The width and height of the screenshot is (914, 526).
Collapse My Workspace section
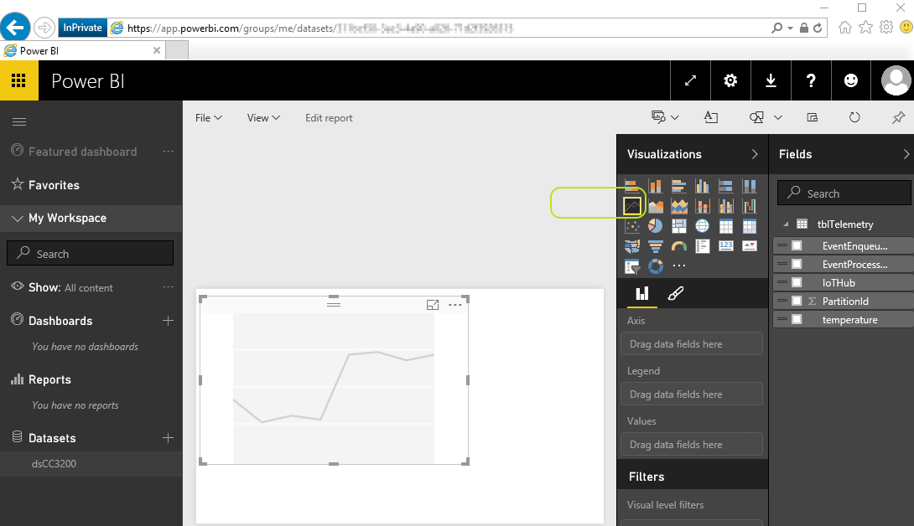(x=18, y=219)
